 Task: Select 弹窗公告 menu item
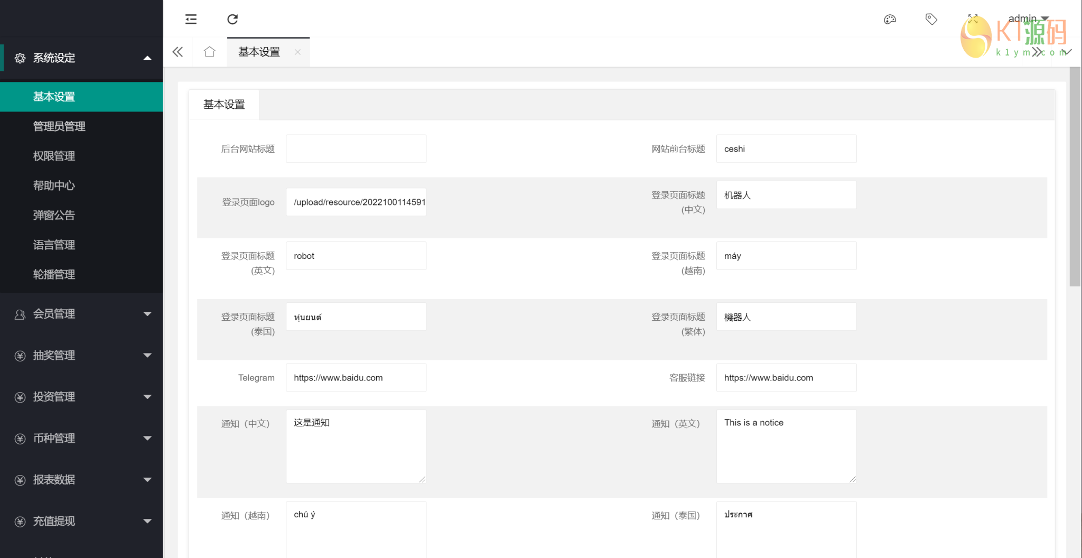tap(54, 215)
